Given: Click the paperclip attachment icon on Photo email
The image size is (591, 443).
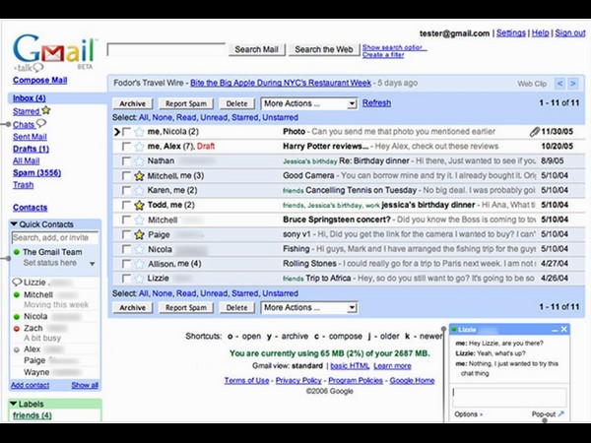Looking at the screenshot, I should (x=534, y=131).
